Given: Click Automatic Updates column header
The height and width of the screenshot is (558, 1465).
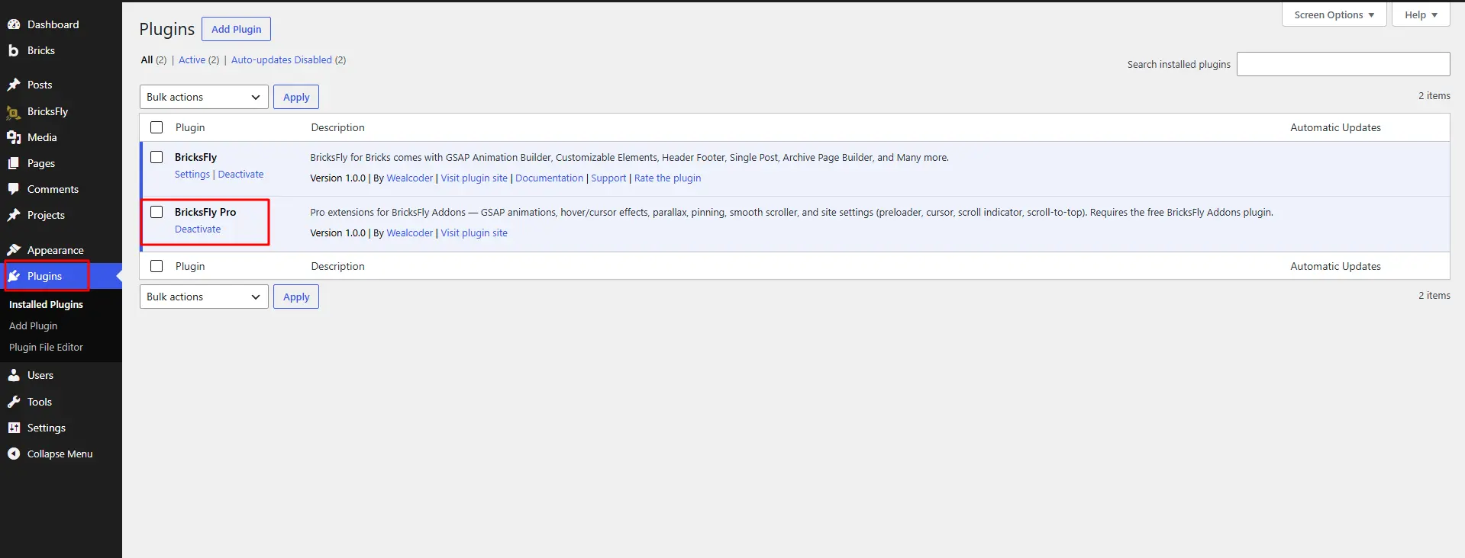Looking at the screenshot, I should coord(1335,127).
